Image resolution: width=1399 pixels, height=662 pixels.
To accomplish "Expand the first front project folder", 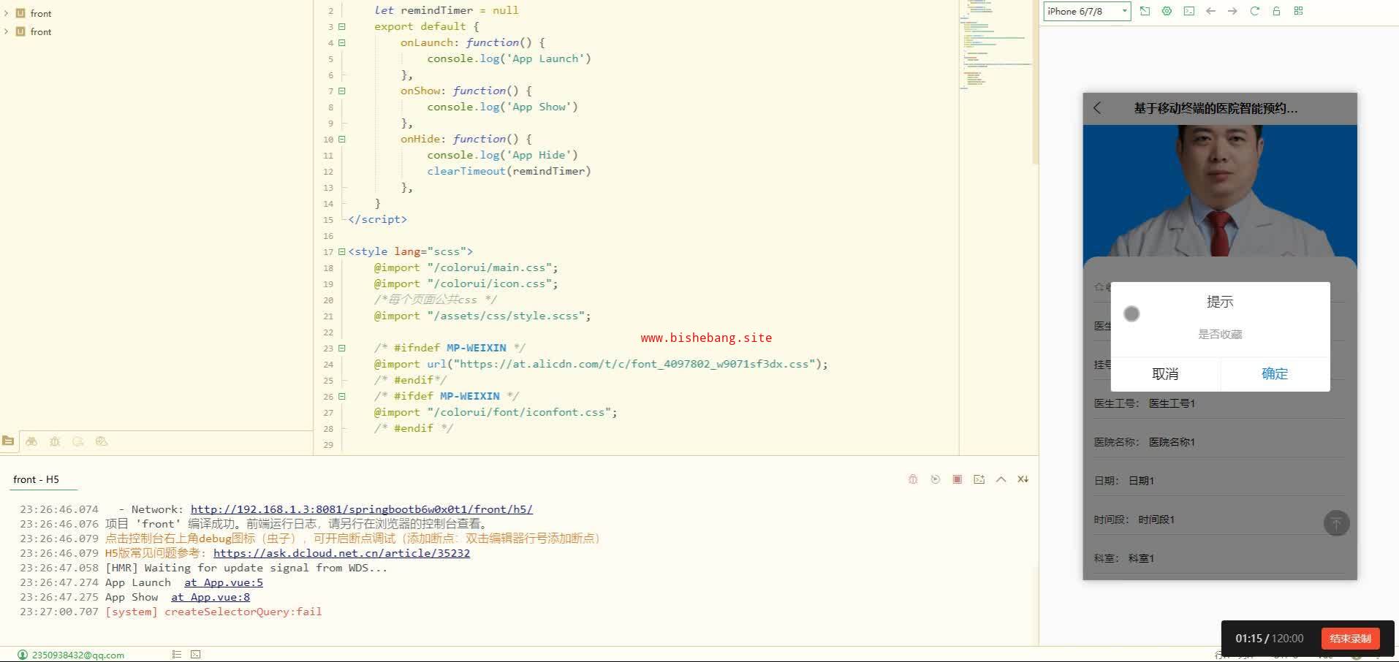I will point(7,13).
